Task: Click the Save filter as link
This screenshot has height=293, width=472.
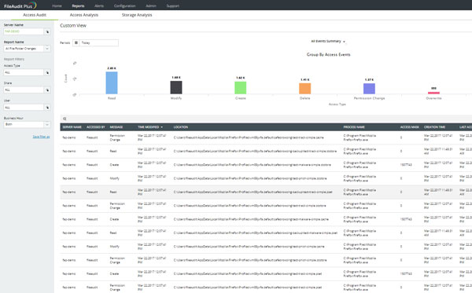Action: point(41,137)
